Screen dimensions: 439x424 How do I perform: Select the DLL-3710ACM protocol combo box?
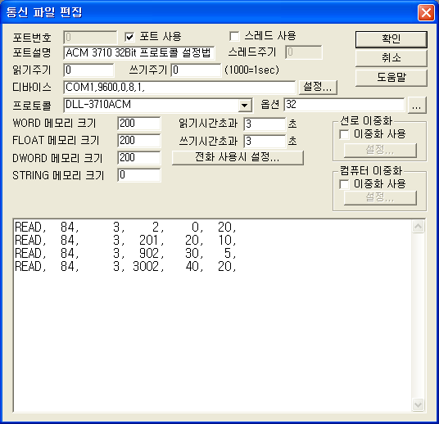point(158,106)
